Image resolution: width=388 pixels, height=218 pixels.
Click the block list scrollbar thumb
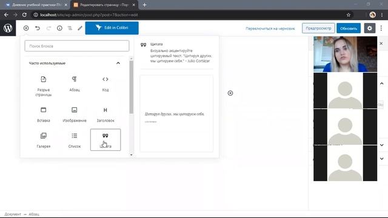(x=132, y=87)
